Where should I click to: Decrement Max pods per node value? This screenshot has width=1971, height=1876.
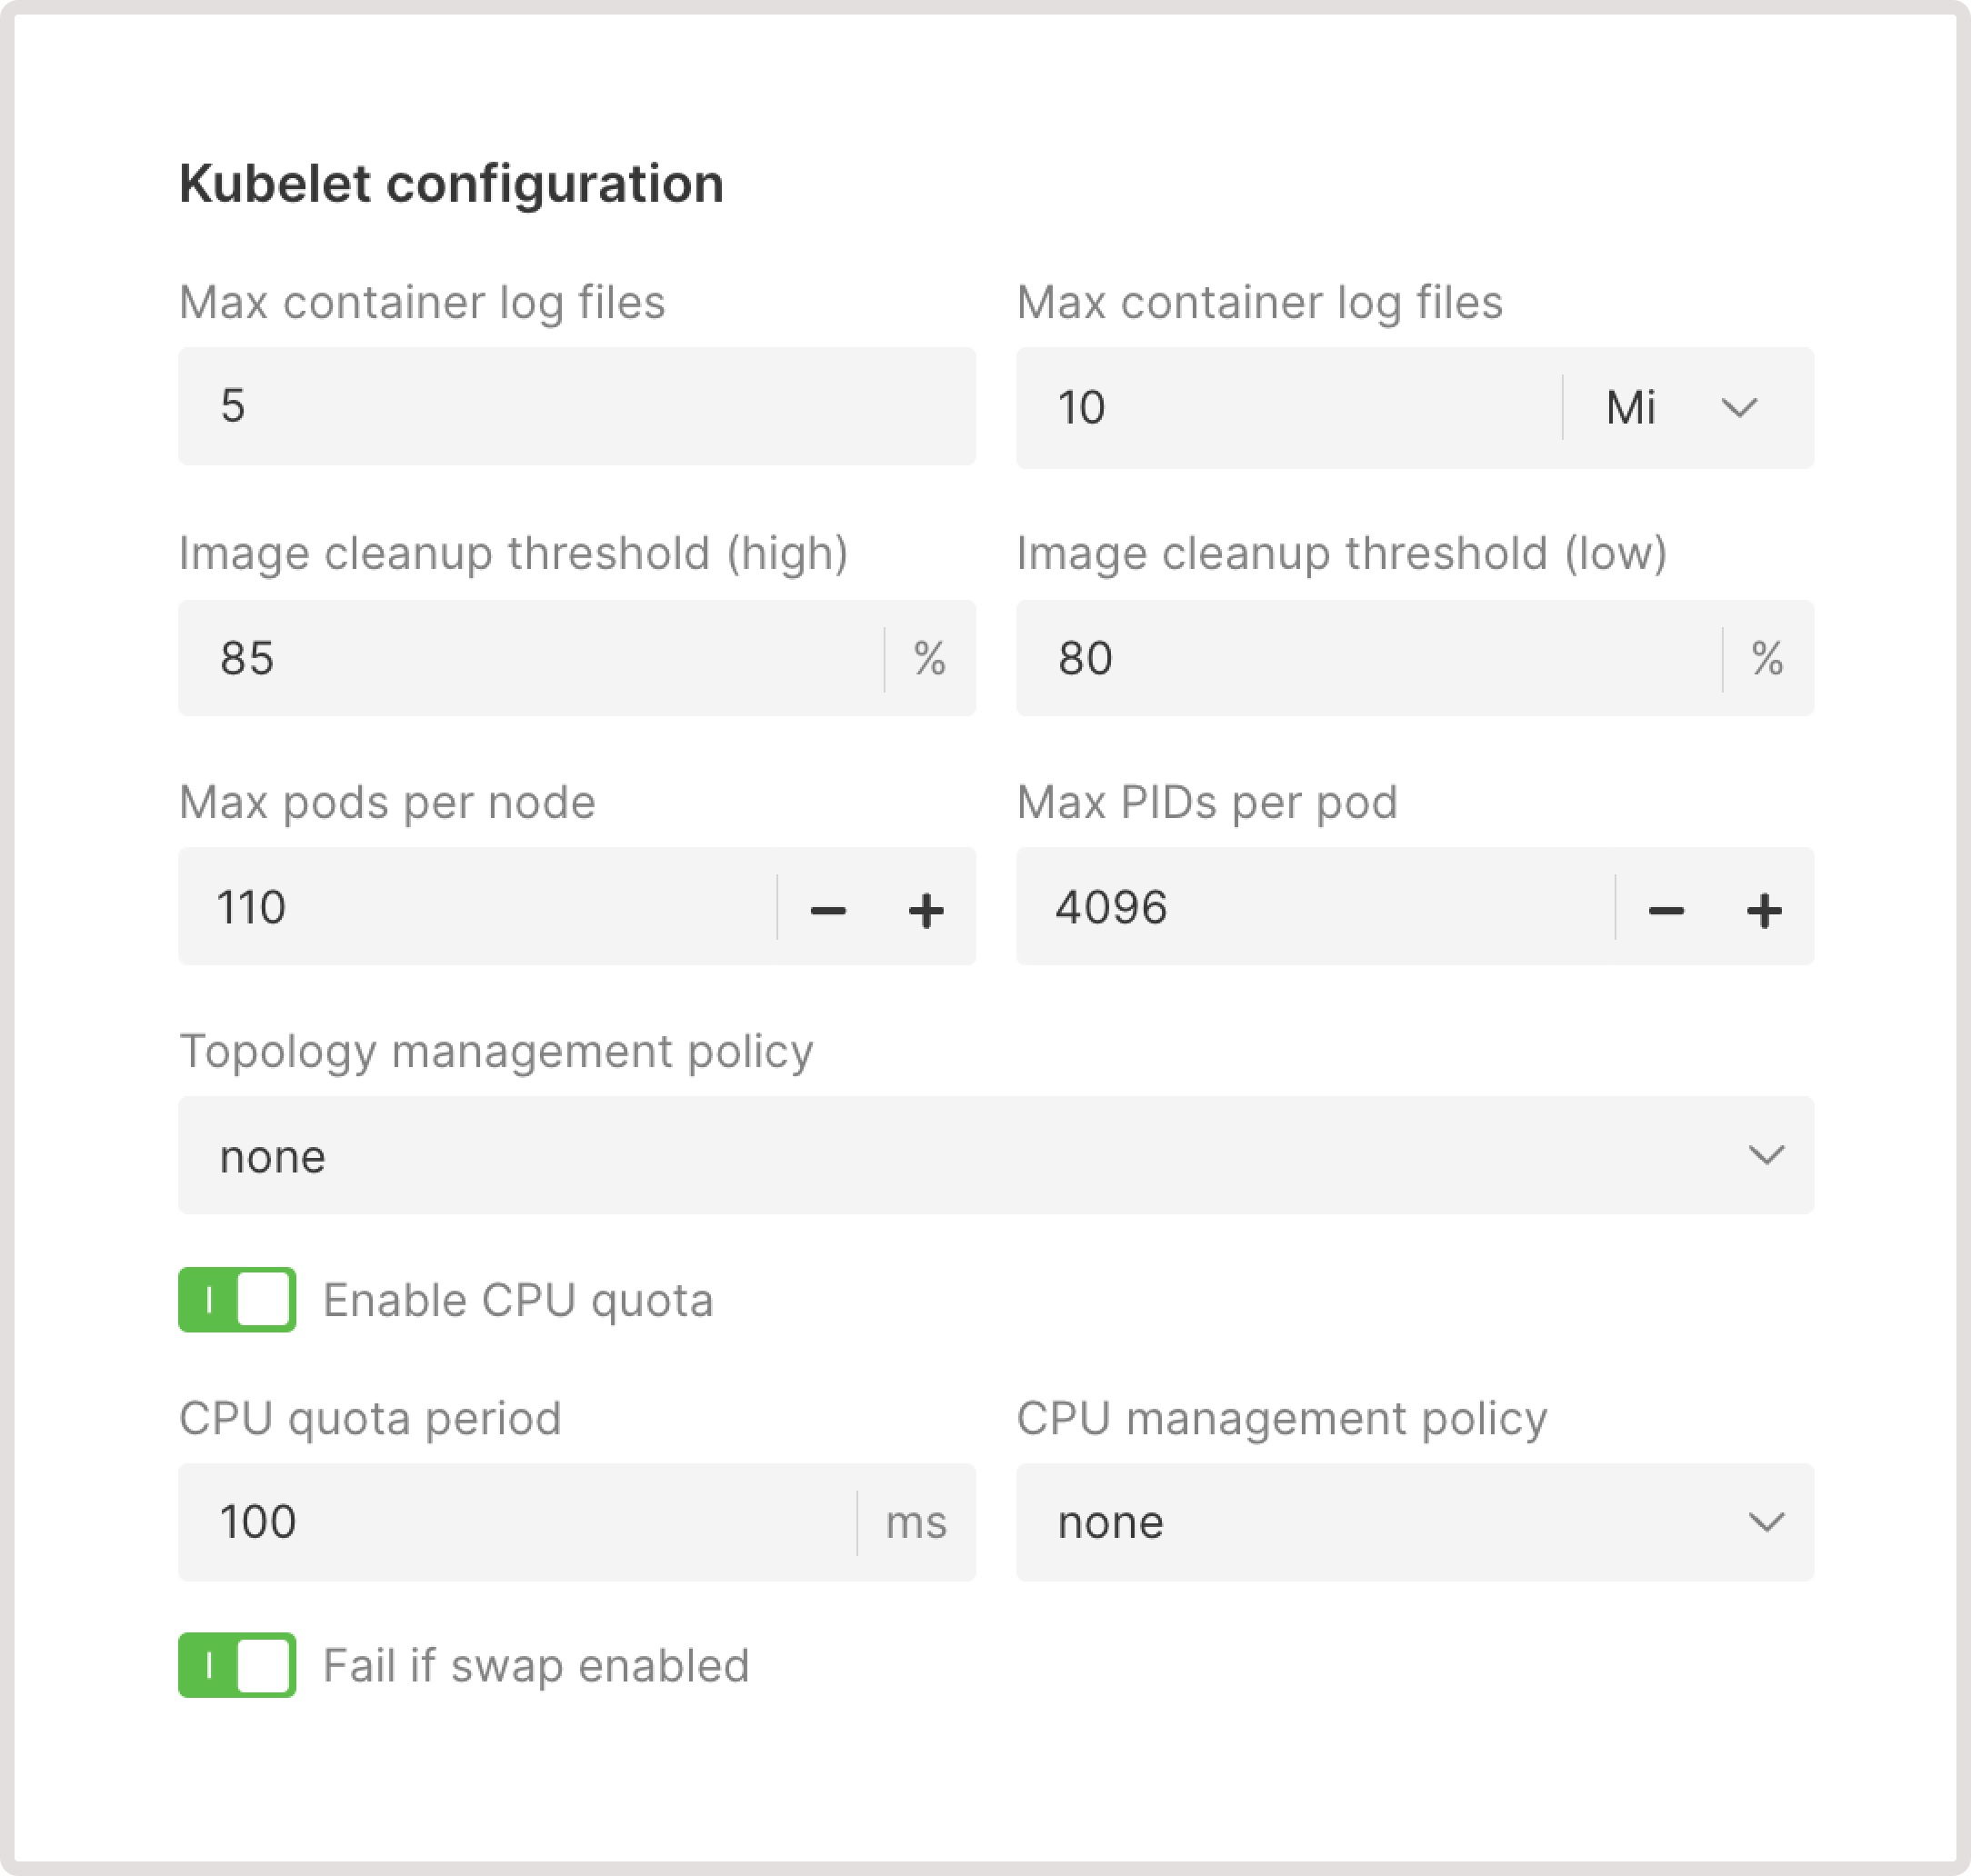pos(828,908)
